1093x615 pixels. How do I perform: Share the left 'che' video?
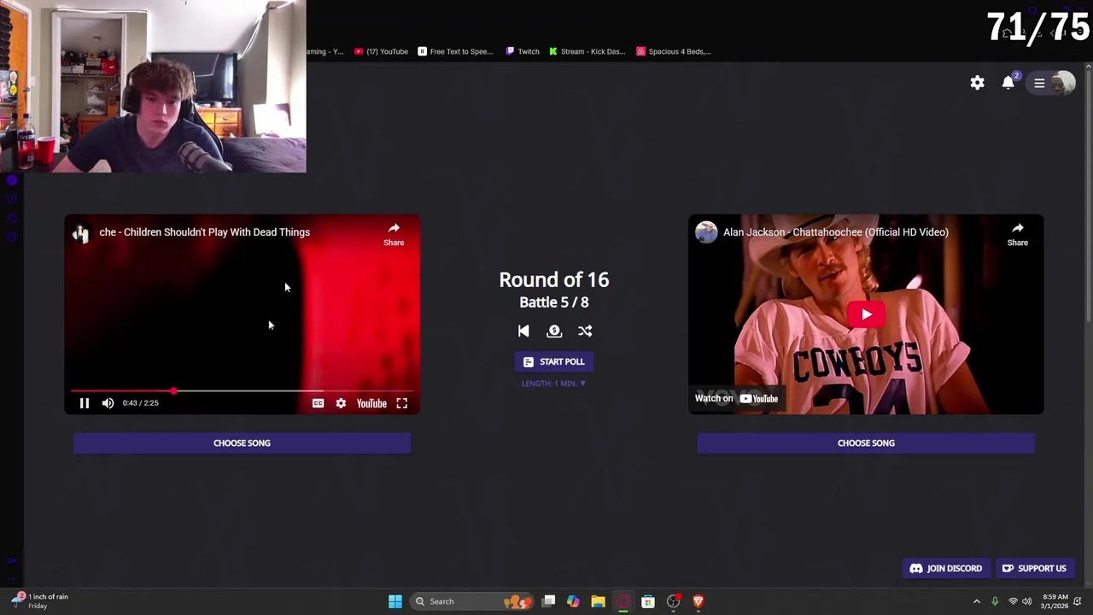394,234
